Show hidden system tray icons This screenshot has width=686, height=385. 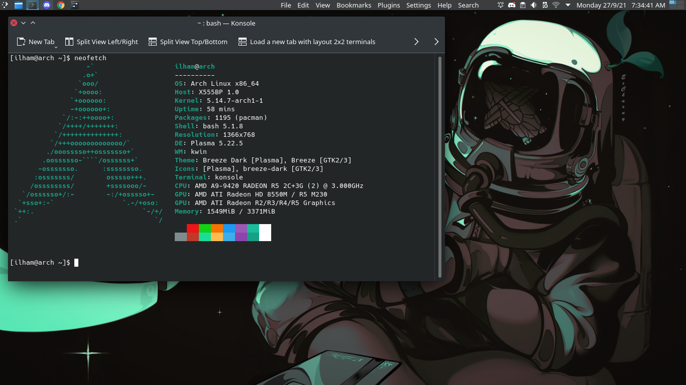tap(568, 5)
